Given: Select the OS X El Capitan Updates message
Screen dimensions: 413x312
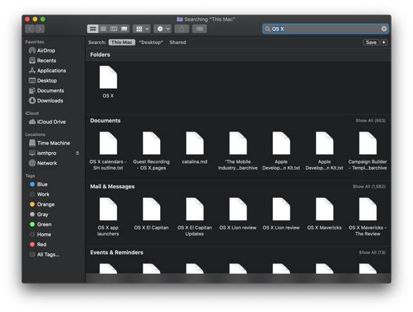Looking at the screenshot, I should [195, 217].
